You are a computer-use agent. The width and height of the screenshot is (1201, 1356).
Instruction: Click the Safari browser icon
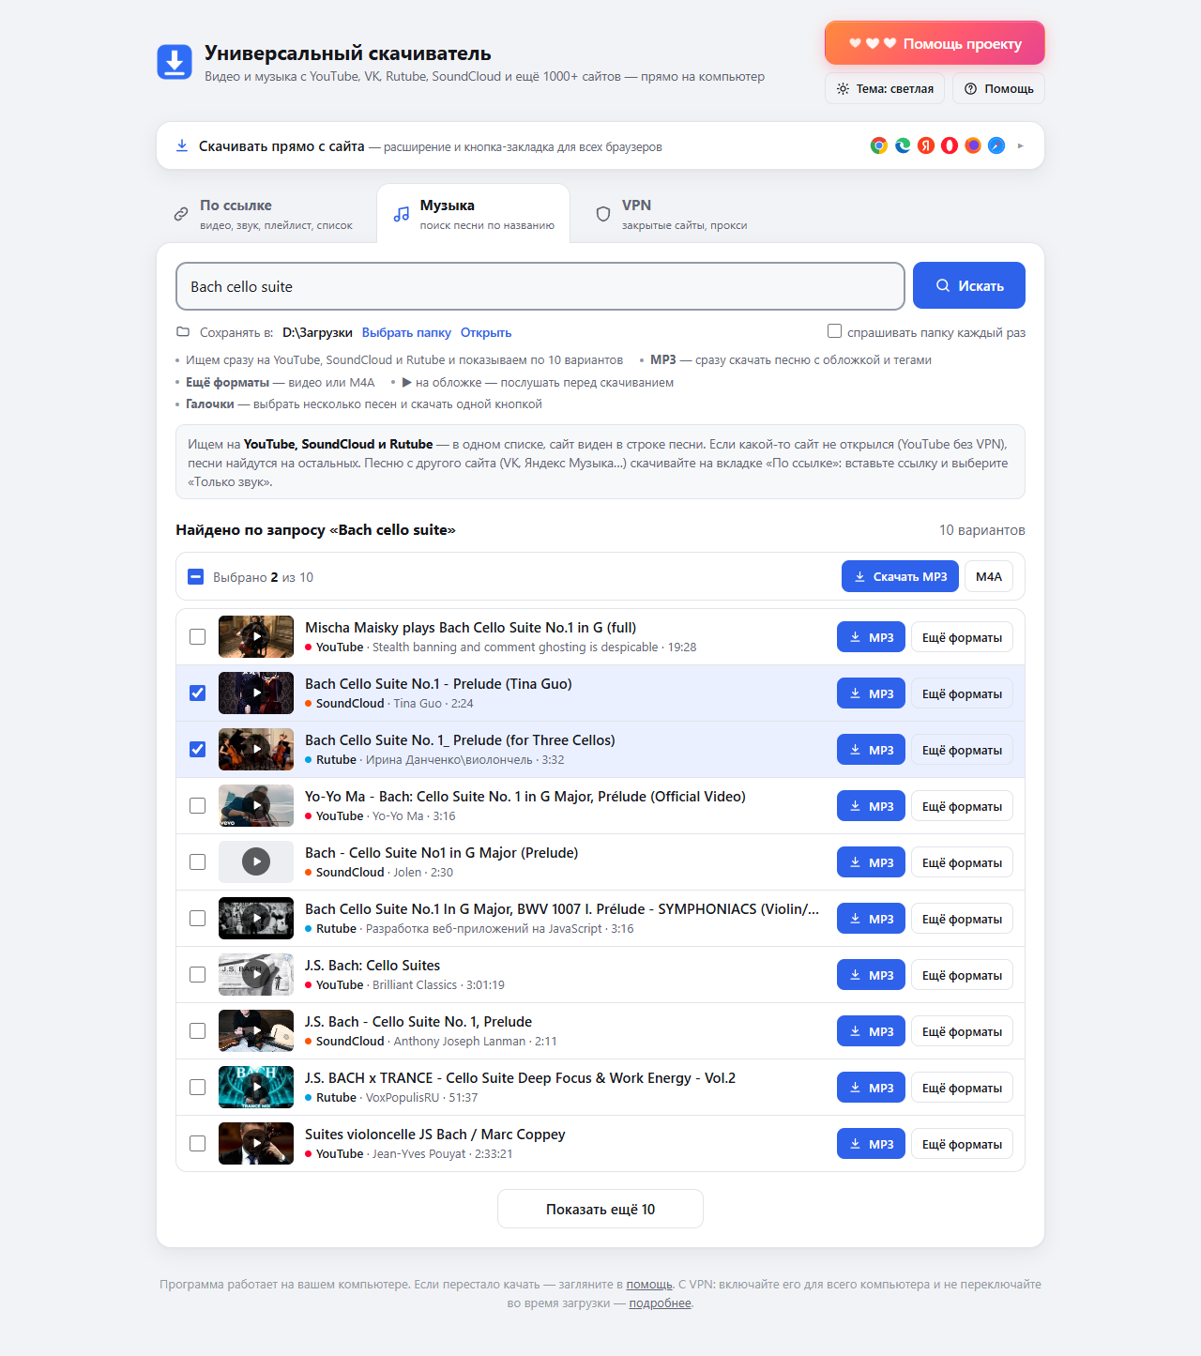coord(996,145)
